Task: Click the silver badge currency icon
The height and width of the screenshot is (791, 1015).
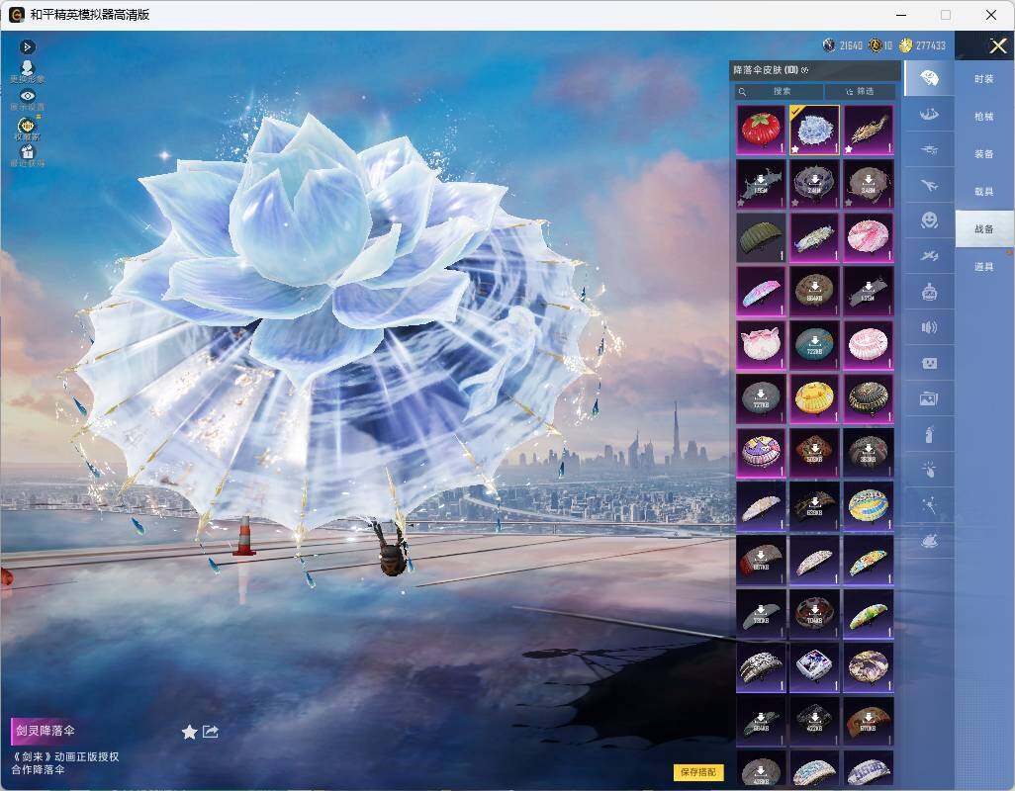Action: coord(829,45)
